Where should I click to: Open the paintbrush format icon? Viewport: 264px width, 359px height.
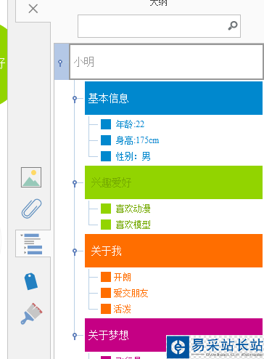pyautogui.click(x=31, y=313)
